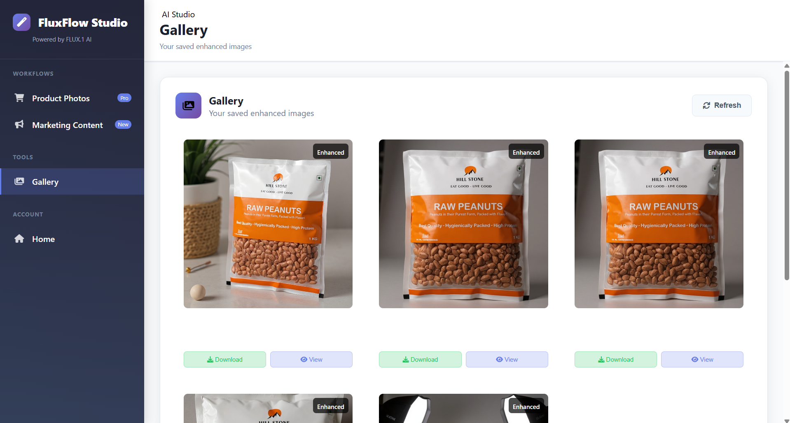
Task: Click the circular arrows icon in Refresh
Action: (706, 105)
